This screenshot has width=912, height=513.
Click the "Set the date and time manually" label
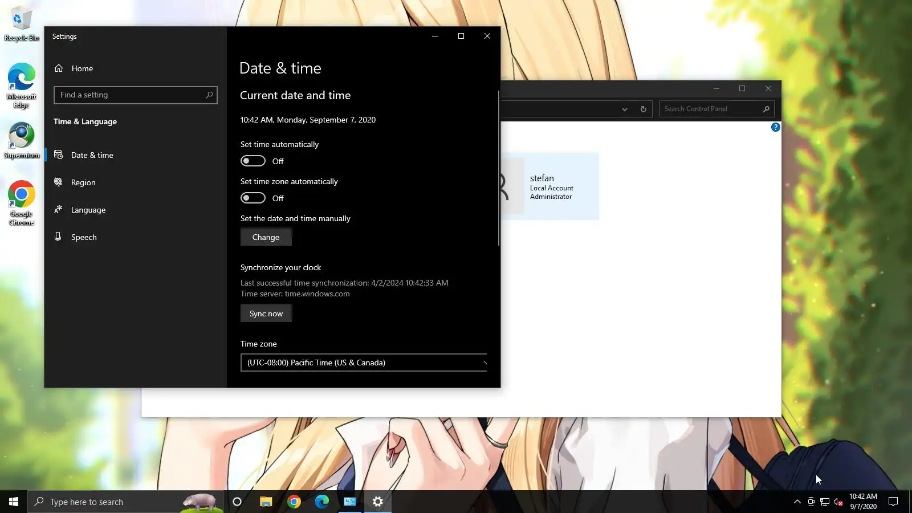tap(295, 218)
